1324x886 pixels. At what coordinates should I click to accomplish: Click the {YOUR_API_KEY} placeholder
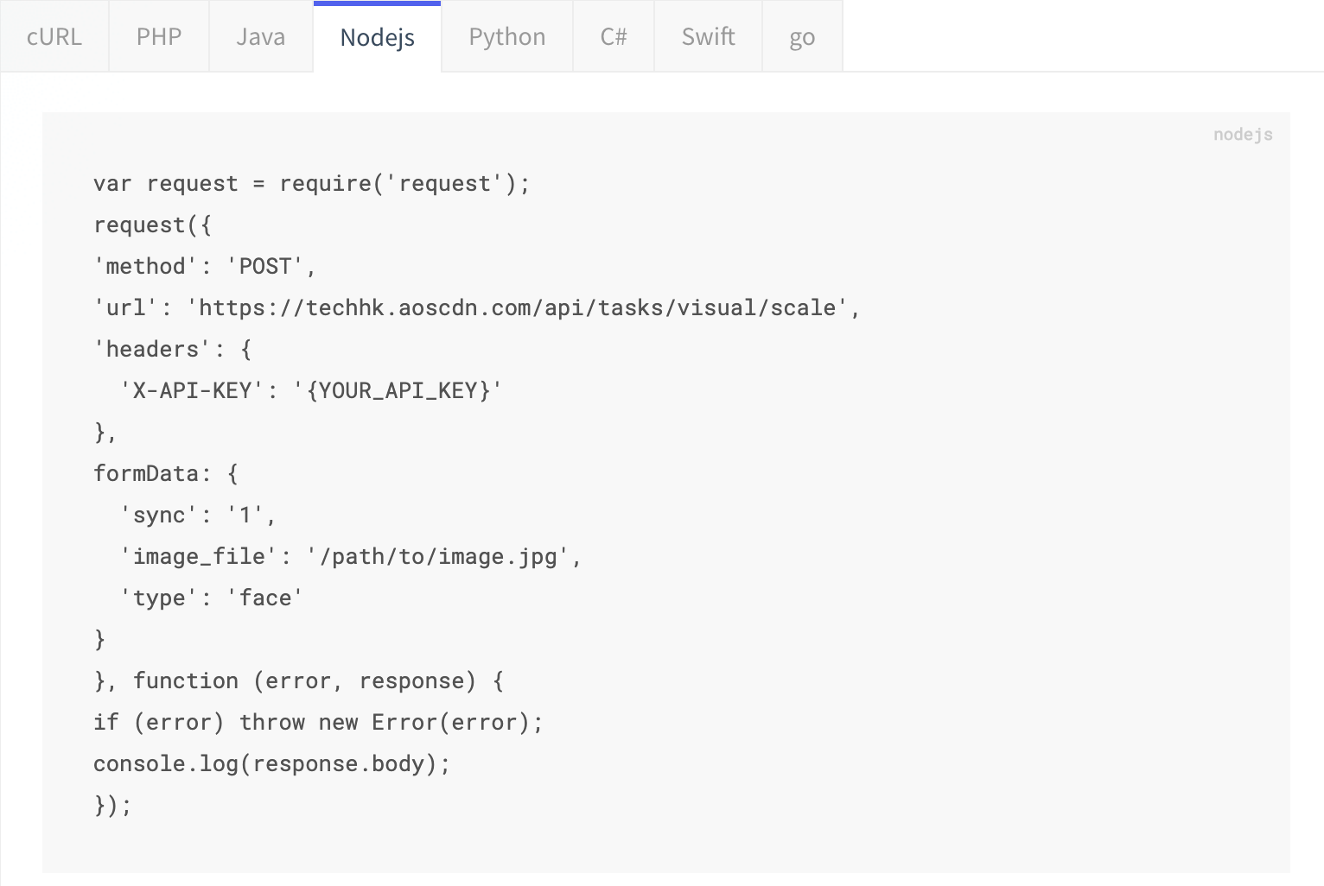(398, 391)
